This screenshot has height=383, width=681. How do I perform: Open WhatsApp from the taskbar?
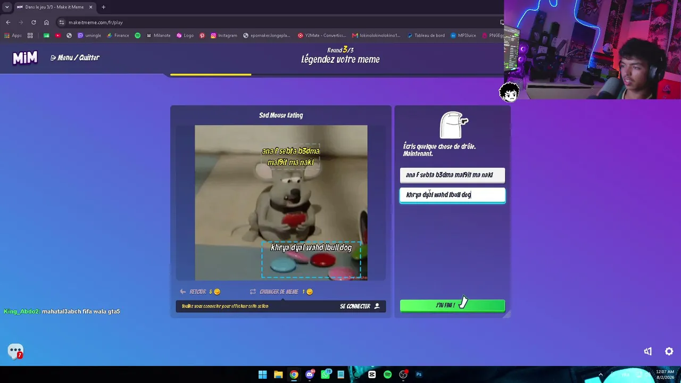(x=325, y=374)
